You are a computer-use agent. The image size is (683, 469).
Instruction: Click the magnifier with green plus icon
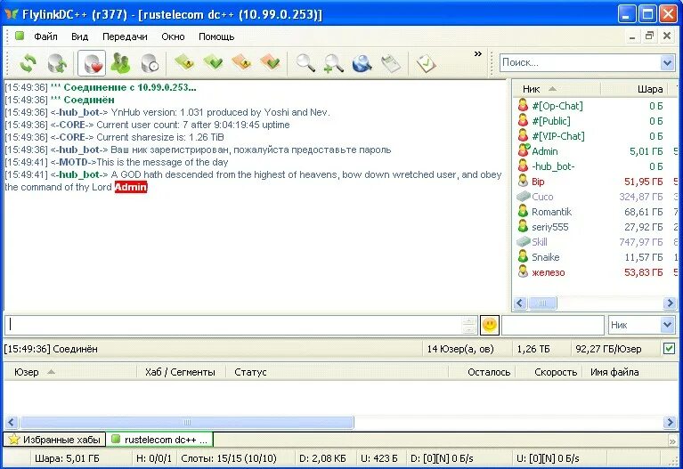click(x=334, y=63)
